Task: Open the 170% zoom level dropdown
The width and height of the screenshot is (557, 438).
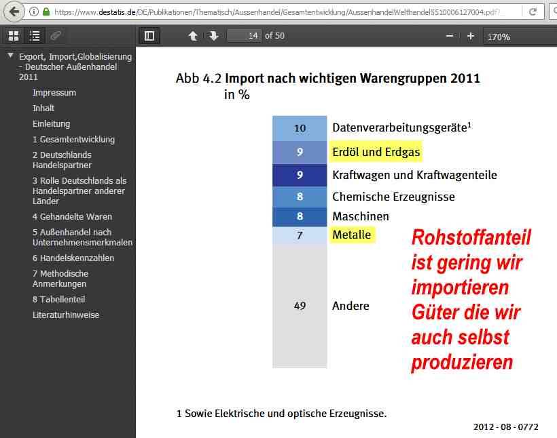Action: pos(520,37)
